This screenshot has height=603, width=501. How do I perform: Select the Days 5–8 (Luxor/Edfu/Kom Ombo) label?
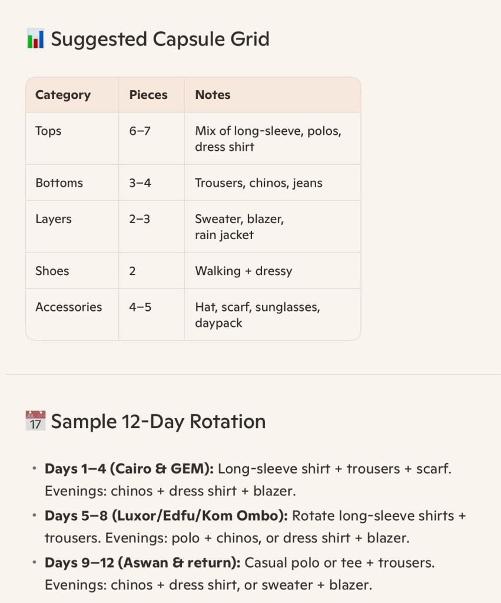pyautogui.click(x=166, y=516)
